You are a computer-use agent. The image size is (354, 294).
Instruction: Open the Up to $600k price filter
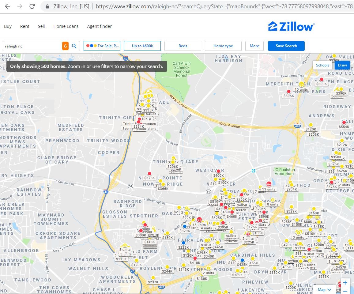[142, 46]
